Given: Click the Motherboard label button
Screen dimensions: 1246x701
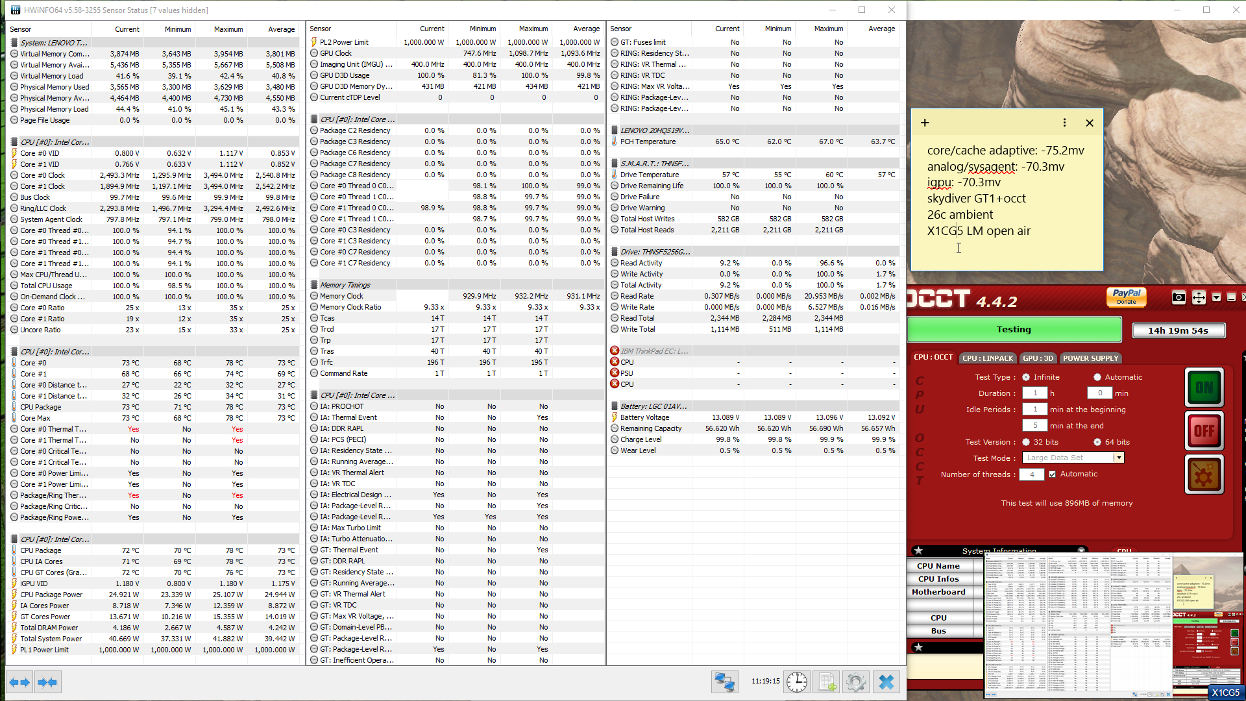Looking at the screenshot, I should click(938, 592).
